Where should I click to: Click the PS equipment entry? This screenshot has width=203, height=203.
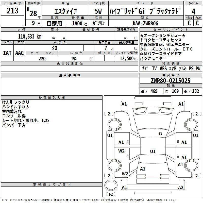point(191,68)
